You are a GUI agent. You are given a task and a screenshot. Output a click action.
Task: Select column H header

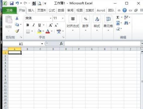(105, 49)
